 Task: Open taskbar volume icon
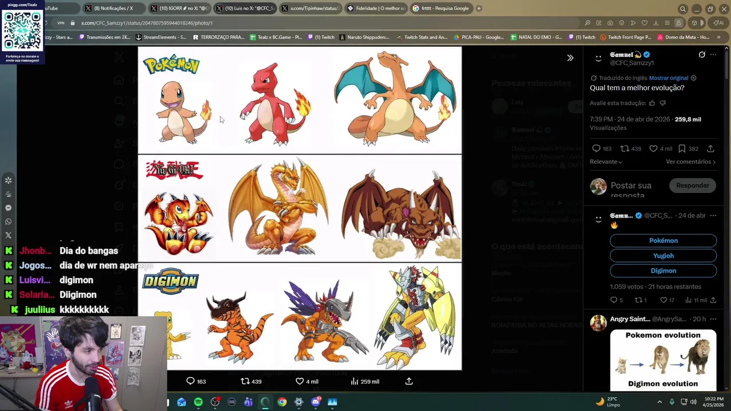[693, 402]
